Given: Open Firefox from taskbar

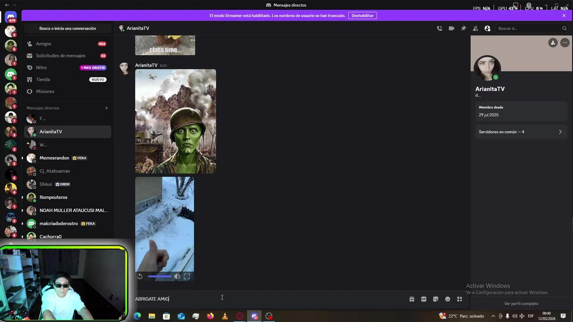Looking at the screenshot, I should (x=210, y=316).
